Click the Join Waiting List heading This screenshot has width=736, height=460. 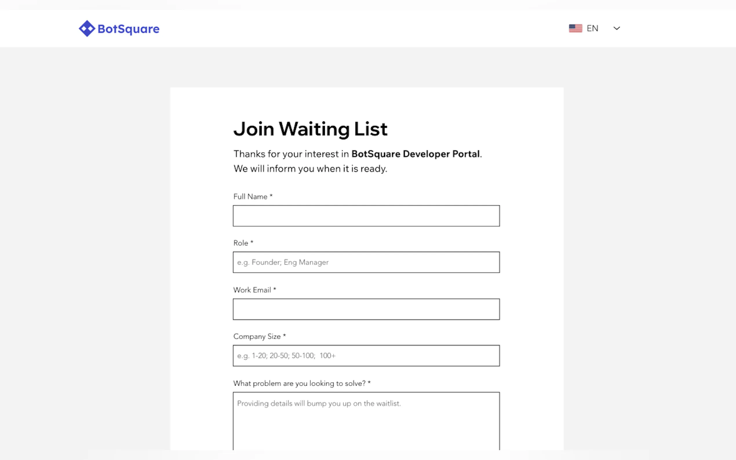310,129
